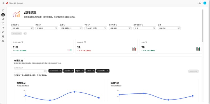Image resolution: width=210 pixels, height=104 pixels.
Task: Click the round more-options button near filters
Action: pos(25,34)
